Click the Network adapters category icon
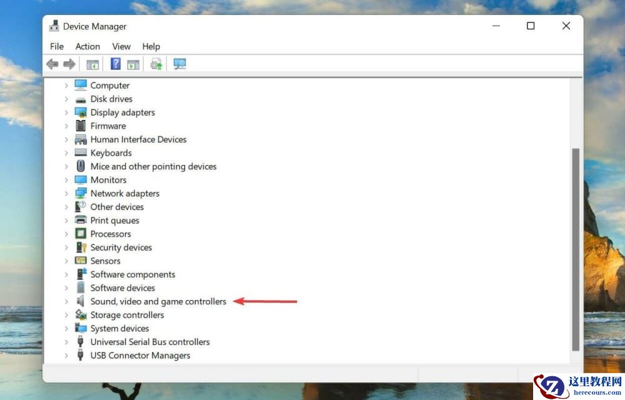Viewport: 625px width, 400px height. (81, 193)
